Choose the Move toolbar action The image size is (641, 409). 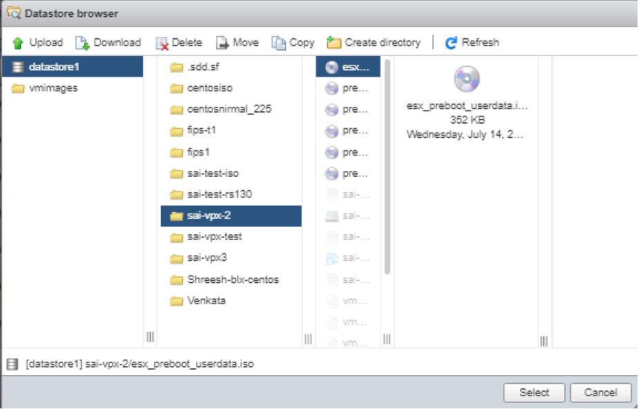(x=237, y=43)
